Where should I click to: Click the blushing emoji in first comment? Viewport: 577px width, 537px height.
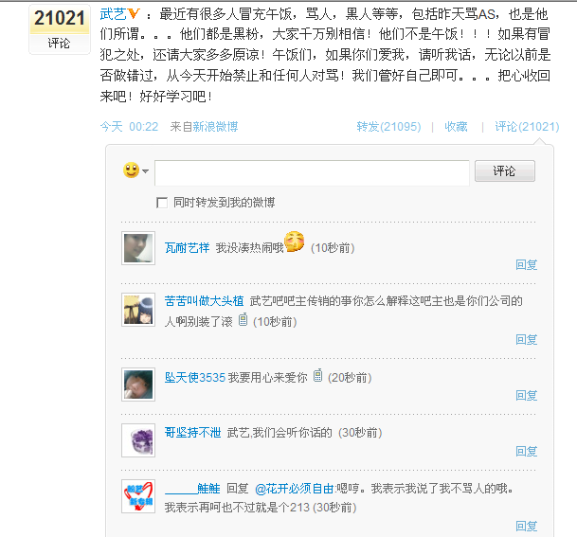click(295, 242)
